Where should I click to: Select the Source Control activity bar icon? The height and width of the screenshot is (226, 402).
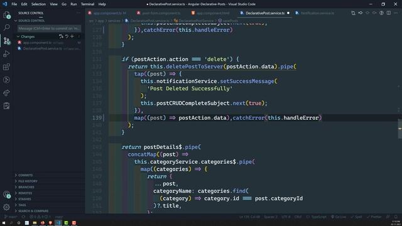click(7, 41)
